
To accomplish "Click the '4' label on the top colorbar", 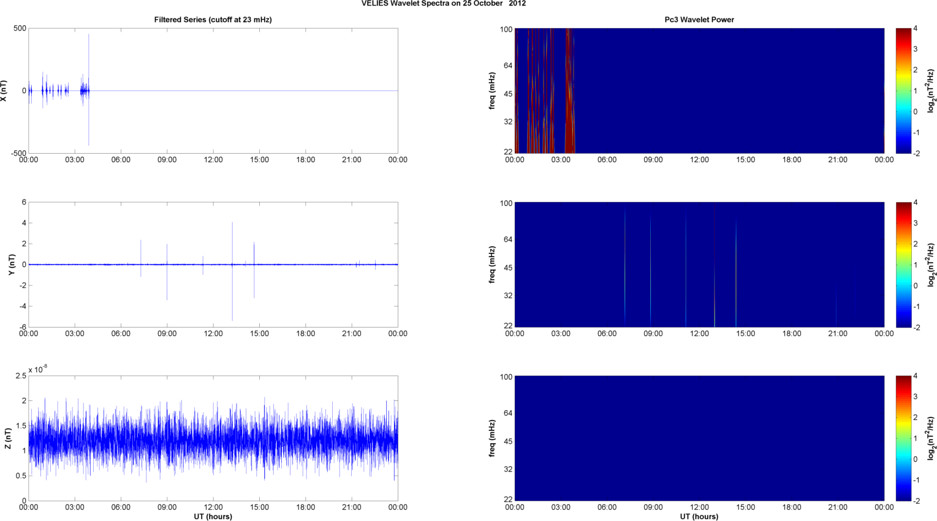I will (915, 28).
